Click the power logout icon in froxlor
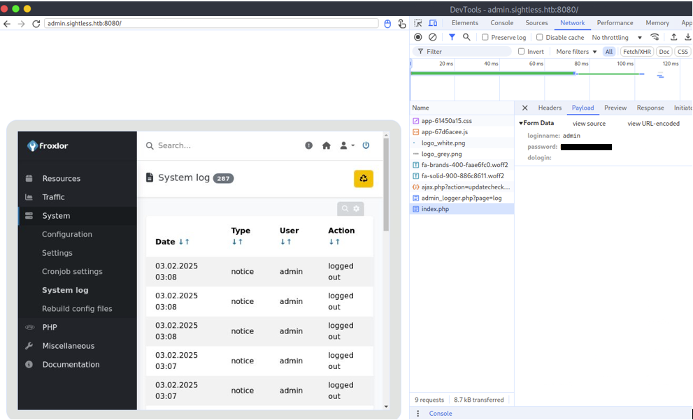The image size is (693, 420). 366,145
